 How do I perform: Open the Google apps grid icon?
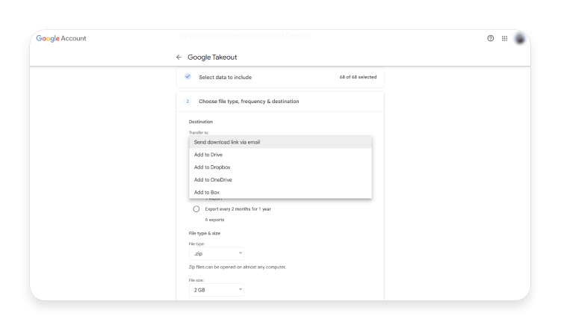click(x=504, y=38)
